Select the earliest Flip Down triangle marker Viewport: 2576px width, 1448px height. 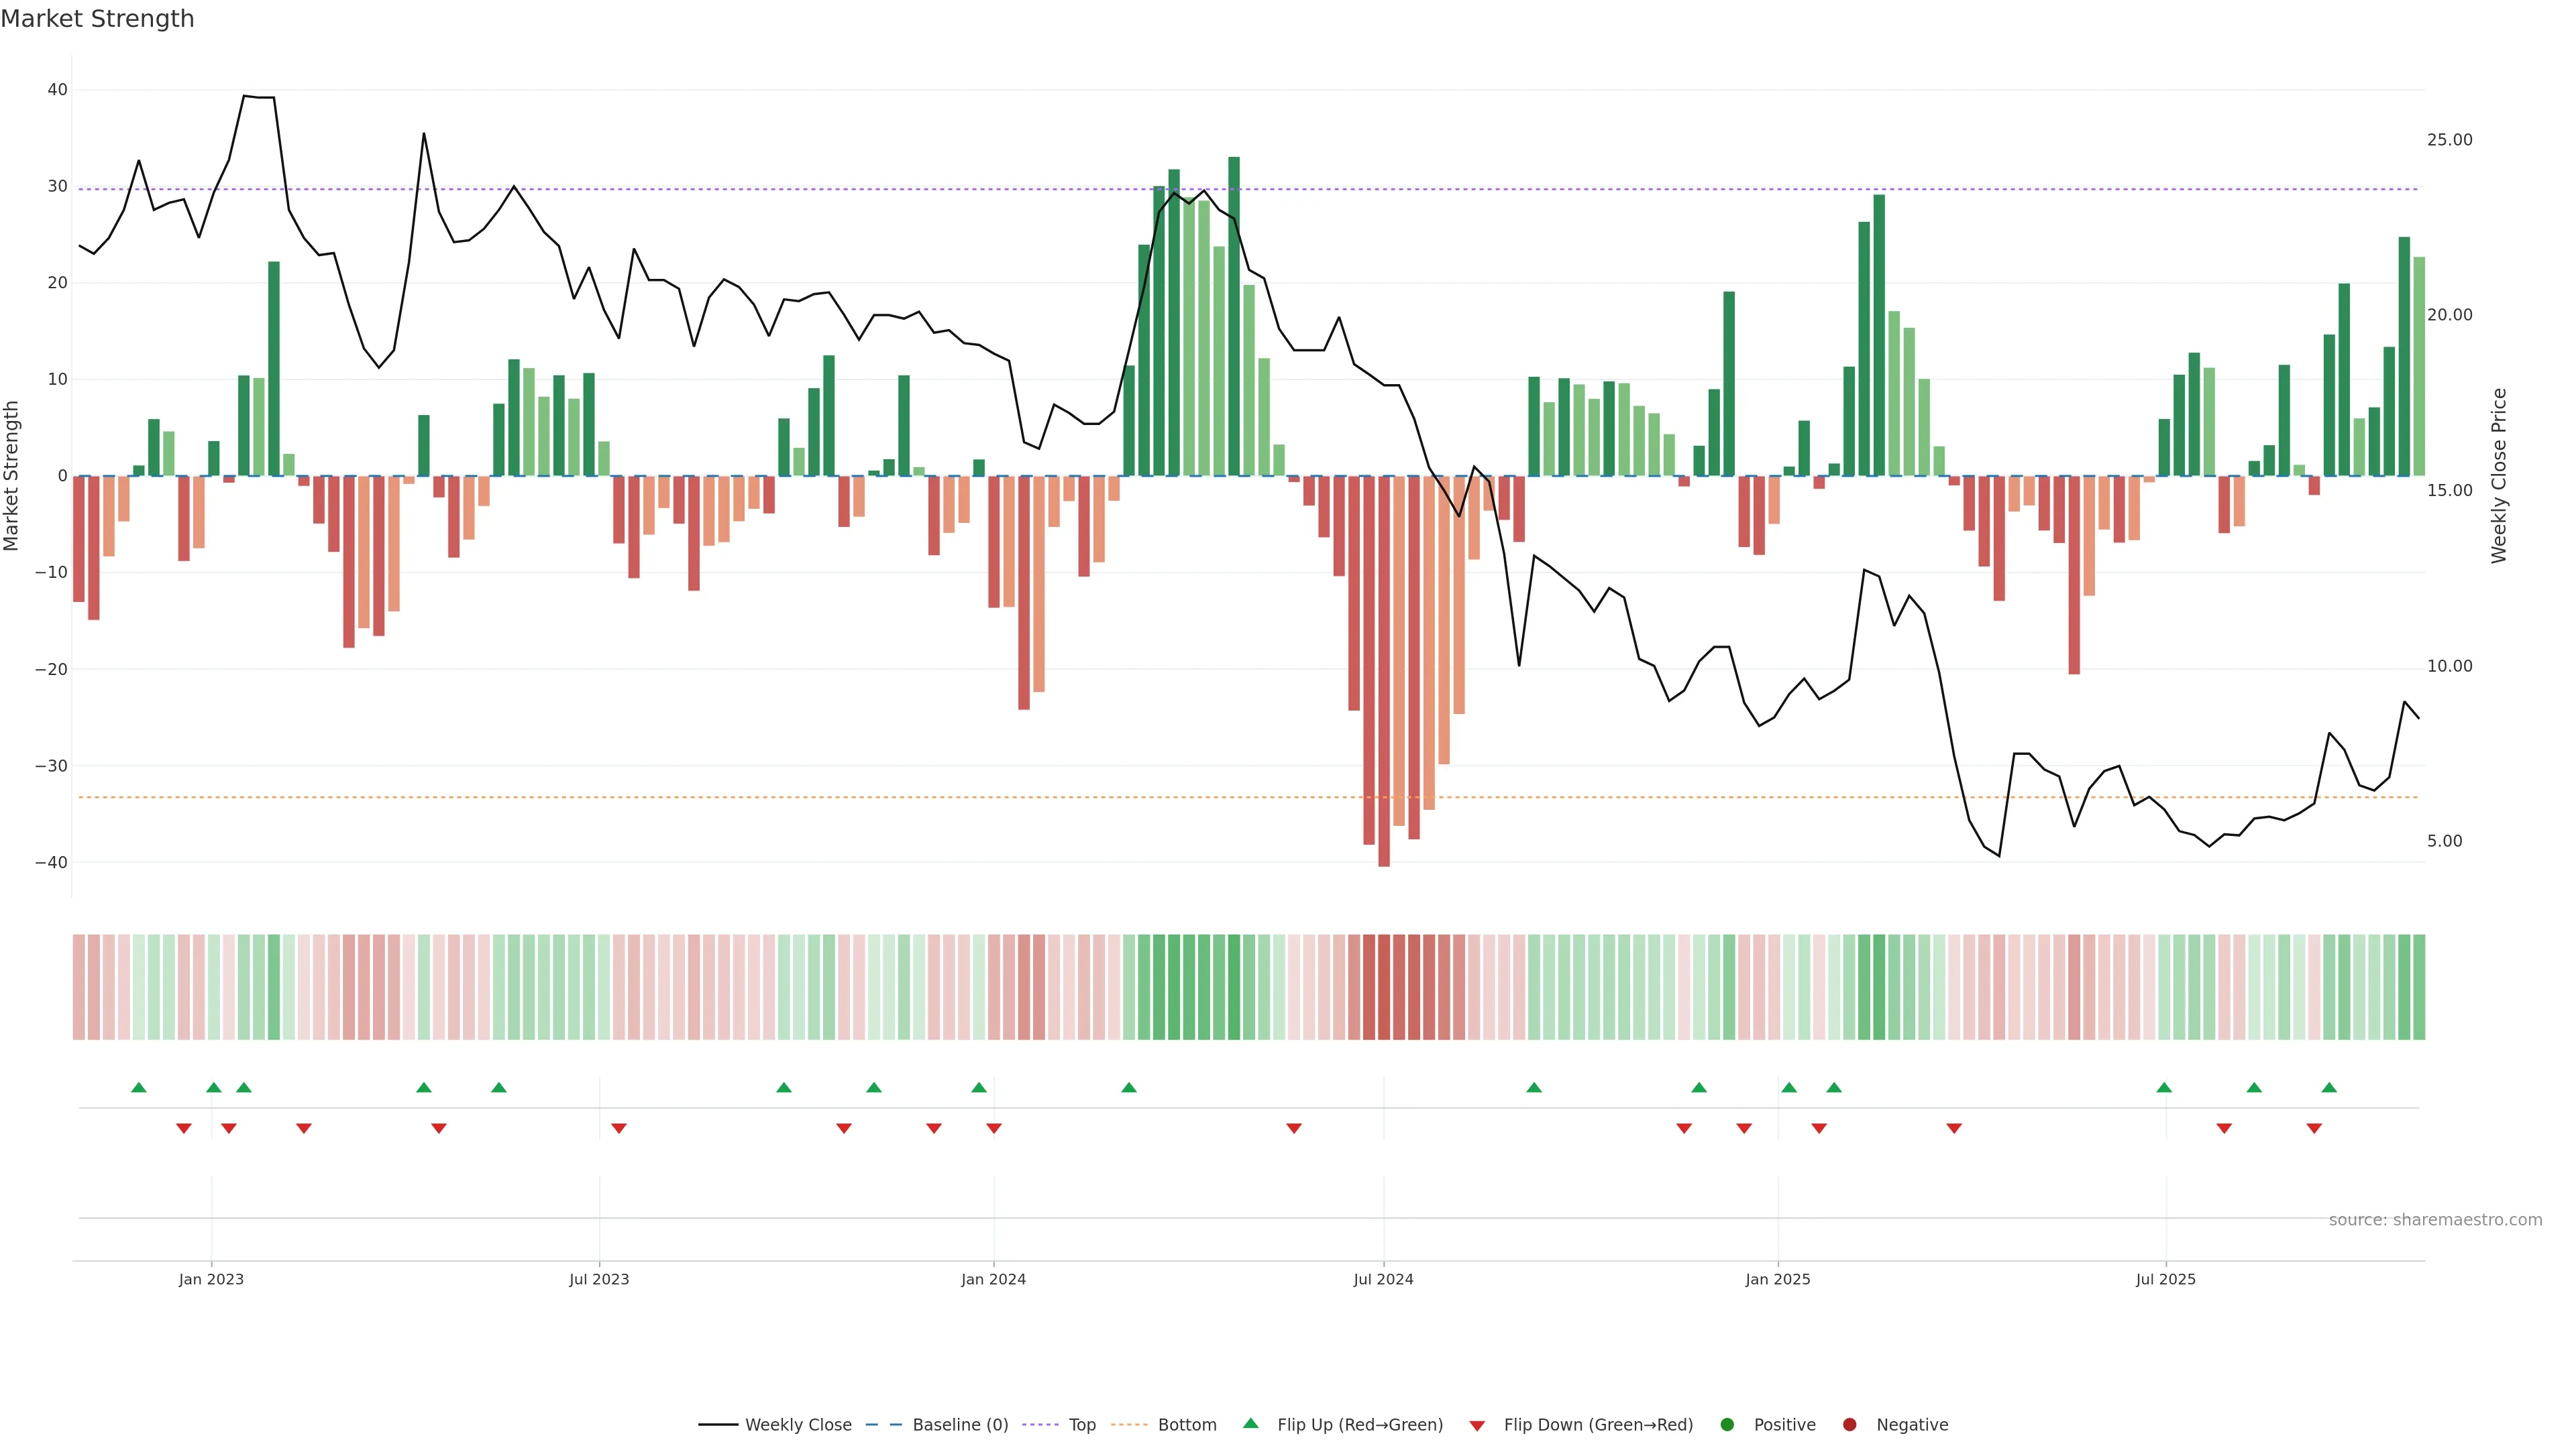[184, 1128]
